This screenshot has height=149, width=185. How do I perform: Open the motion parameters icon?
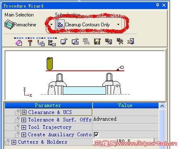(41, 43)
